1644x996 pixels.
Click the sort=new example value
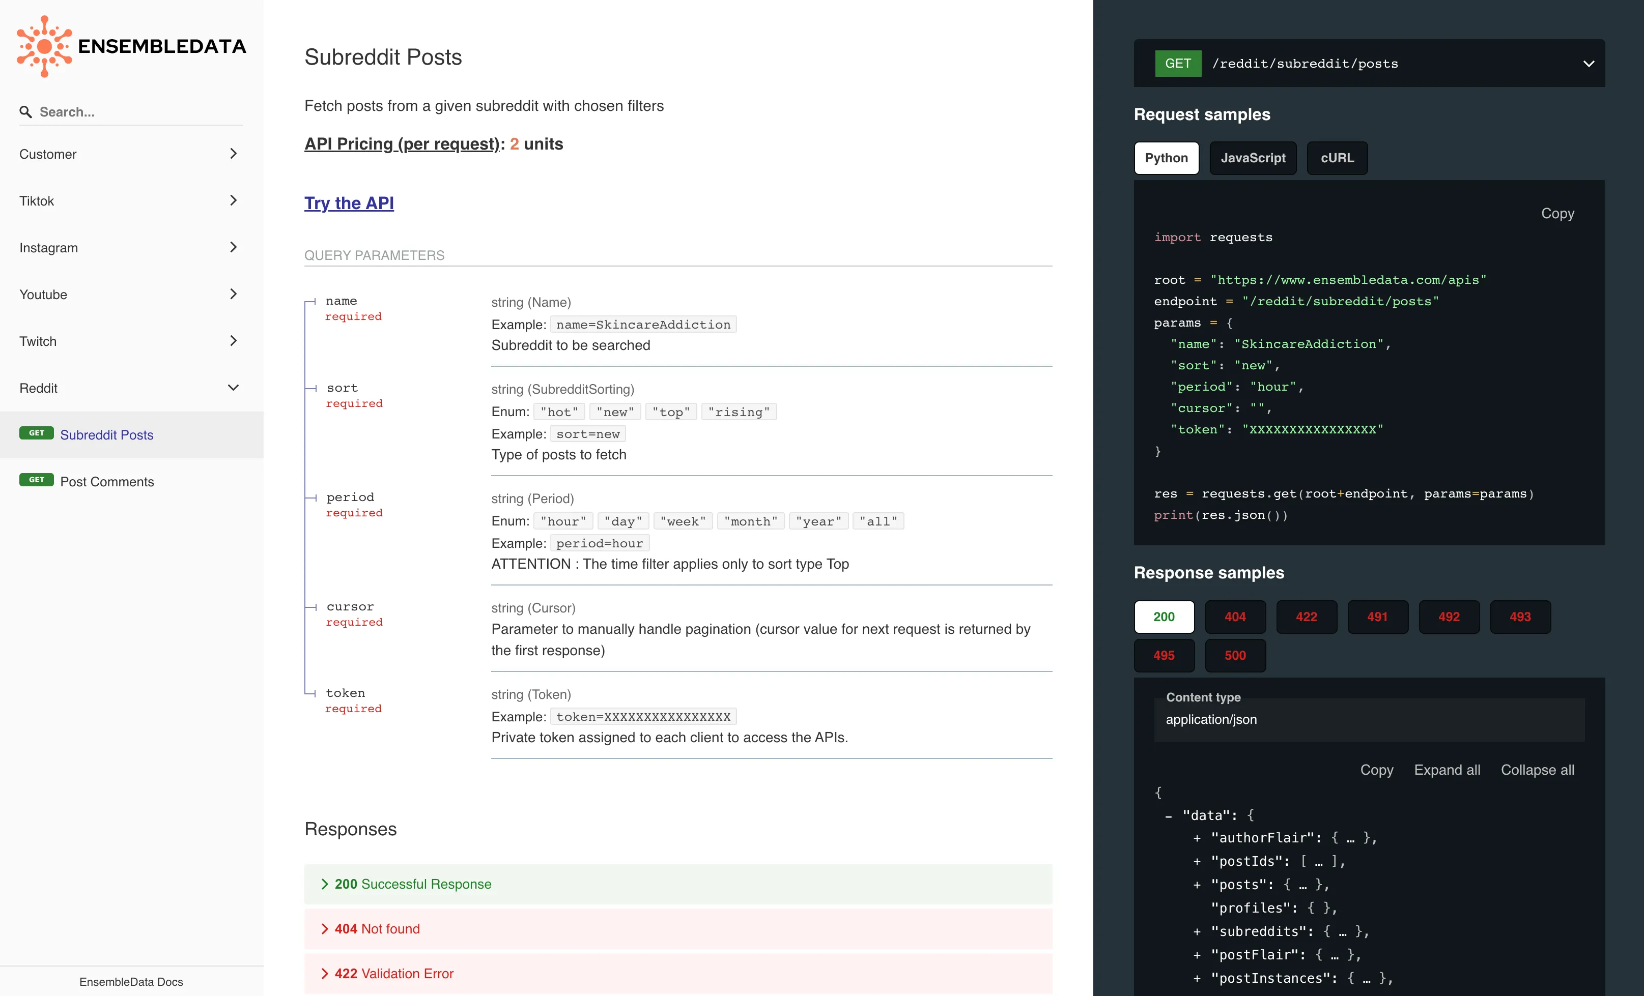click(x=588, y=434)
